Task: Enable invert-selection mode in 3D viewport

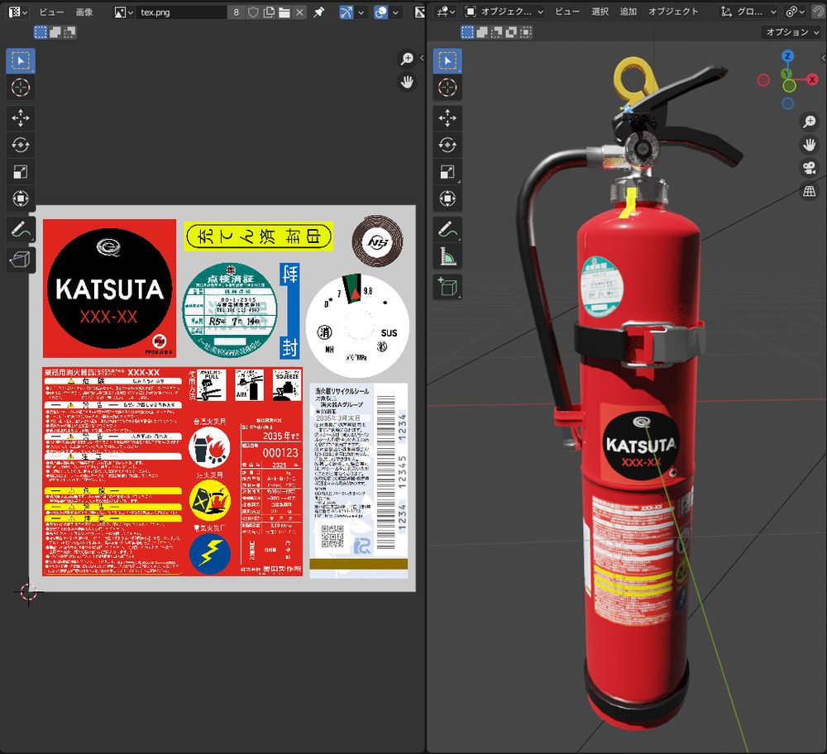Action: tap(511, 32)
